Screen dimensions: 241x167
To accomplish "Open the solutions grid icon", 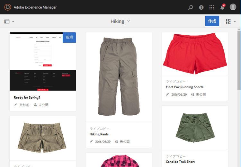I will pyautogui.click(x=212, y=7).
